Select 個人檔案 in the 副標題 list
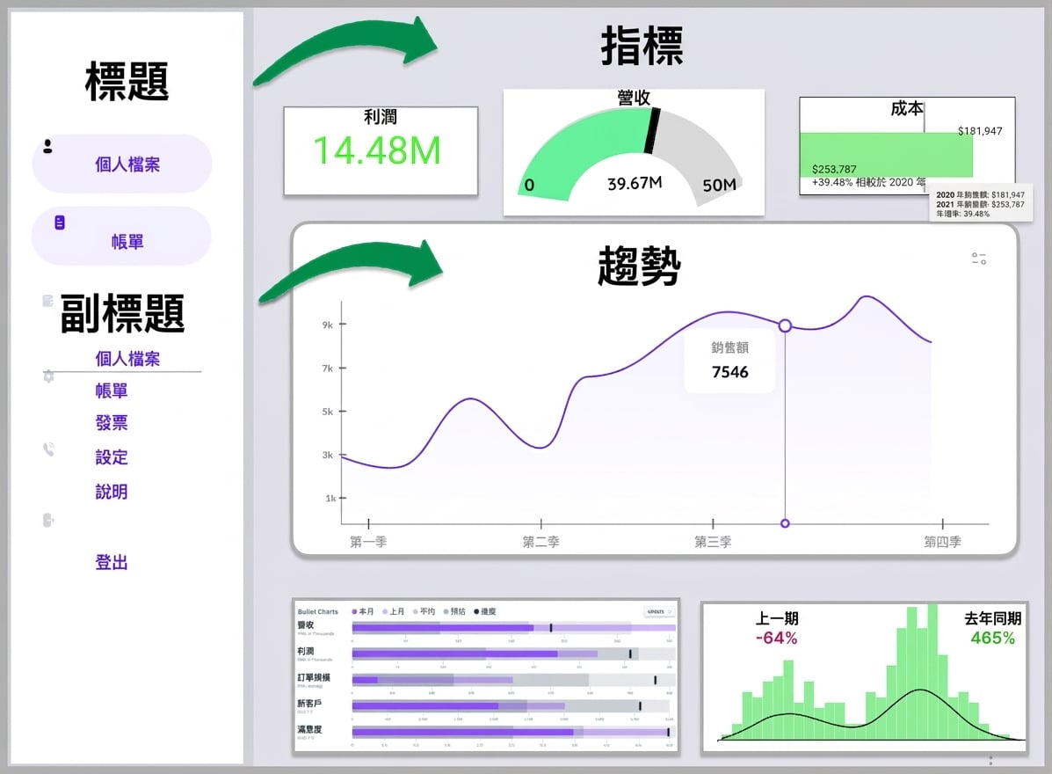 tap(127, 359)
